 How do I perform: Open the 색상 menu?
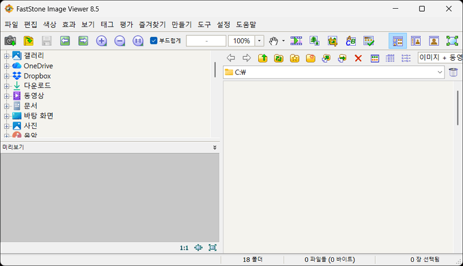click(x=50, y=24)
